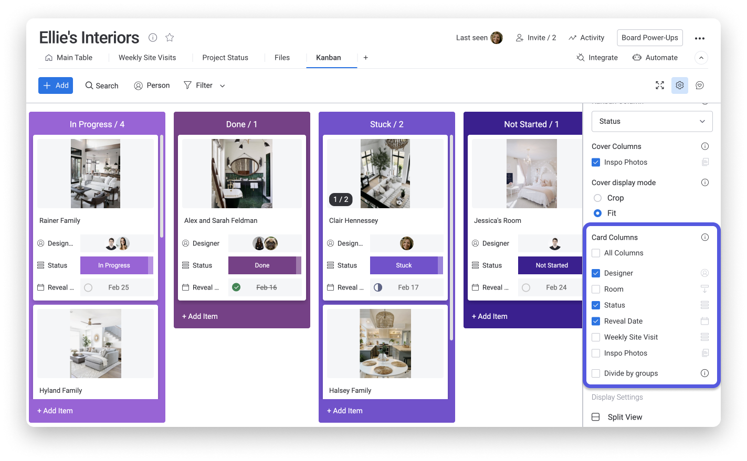Click the Last seen user avatar

click(497, 38)
